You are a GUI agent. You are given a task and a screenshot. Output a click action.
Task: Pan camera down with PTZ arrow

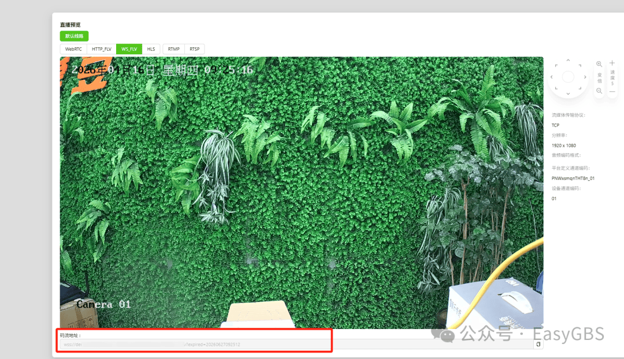click(x=568, y=93)
